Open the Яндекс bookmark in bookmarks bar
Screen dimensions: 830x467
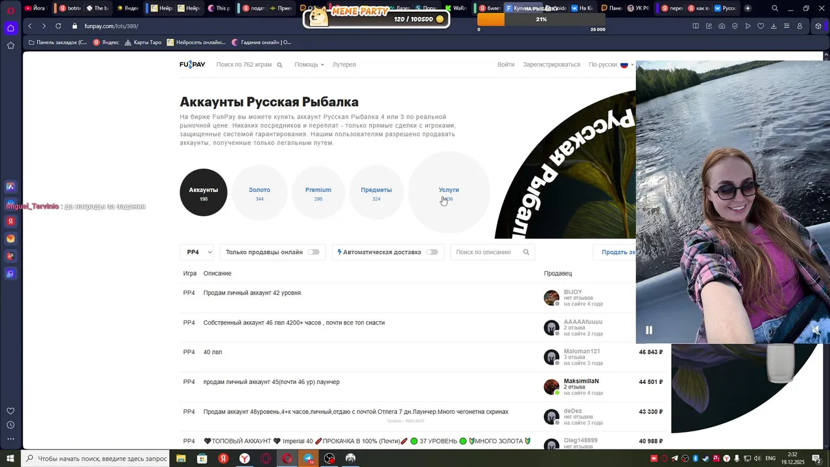point(106,42)
